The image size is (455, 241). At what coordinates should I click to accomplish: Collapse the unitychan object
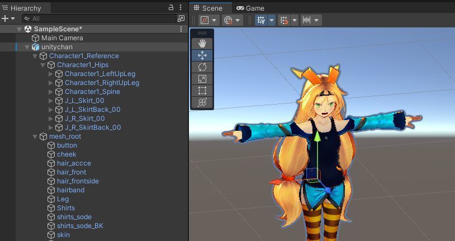click(27, 47)
